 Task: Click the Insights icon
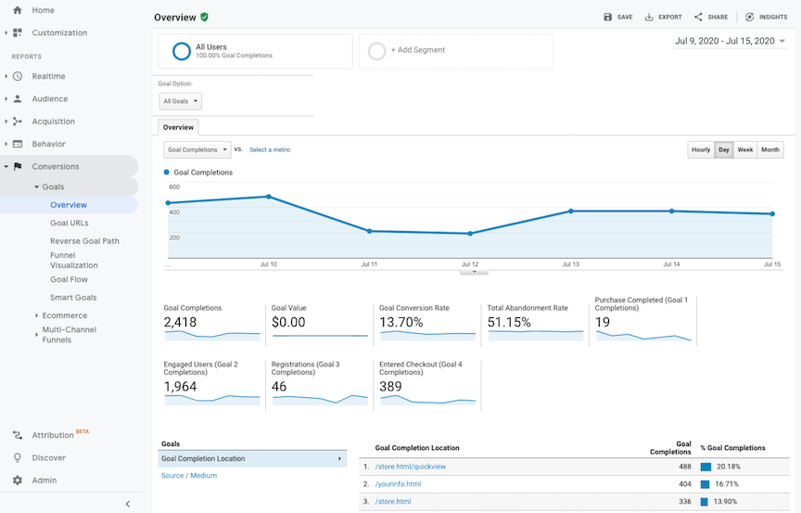[x=749, y=17]
